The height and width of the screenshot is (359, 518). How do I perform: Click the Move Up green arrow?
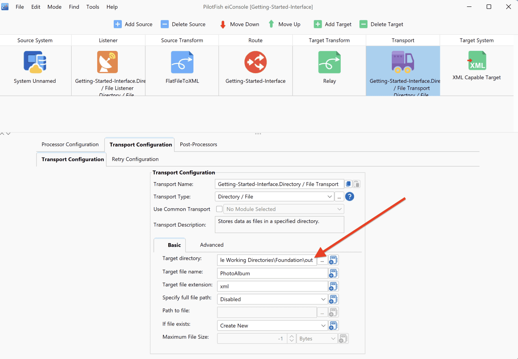point(271,24)
